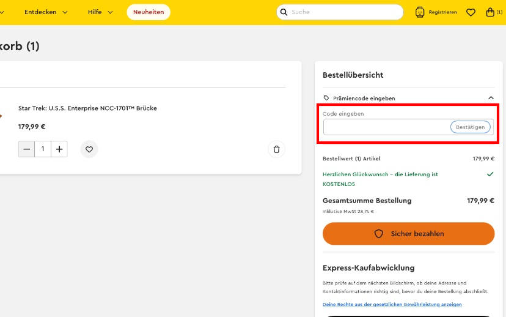This screenshot has height=317, width=506.
Task: Remove Star Trek set with trash icon
Action: [277, 149]
